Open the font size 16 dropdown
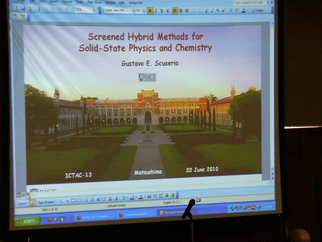 [x=144, y=11]
